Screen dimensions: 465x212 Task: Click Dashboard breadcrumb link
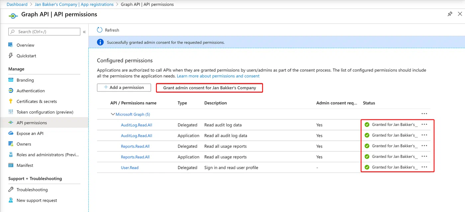point(17,4)
